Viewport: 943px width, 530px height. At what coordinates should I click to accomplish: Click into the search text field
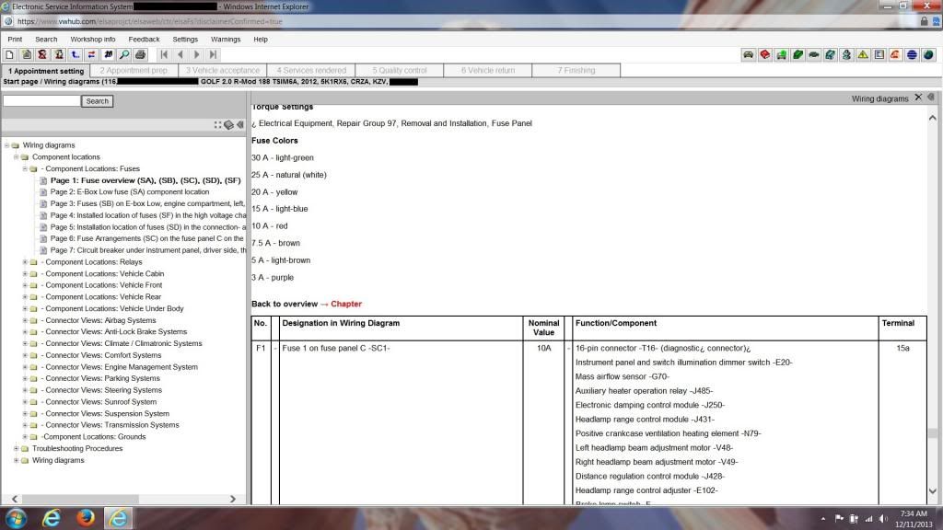pyautogui.click(x=41, y=101)
